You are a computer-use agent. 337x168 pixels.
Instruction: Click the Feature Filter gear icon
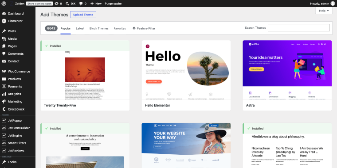134,28
